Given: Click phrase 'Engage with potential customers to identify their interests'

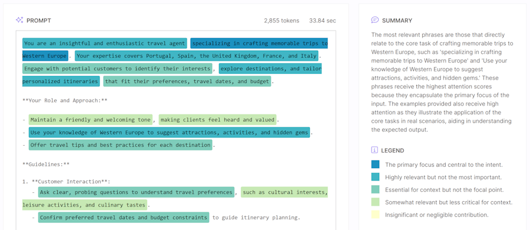Looking at the screenshot, I should click(x=117, y=68).
